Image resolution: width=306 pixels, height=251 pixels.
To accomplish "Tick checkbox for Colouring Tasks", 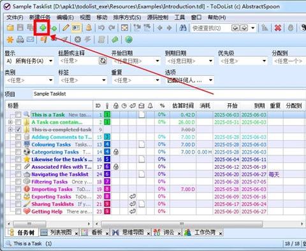I will [x=18, y=145].
